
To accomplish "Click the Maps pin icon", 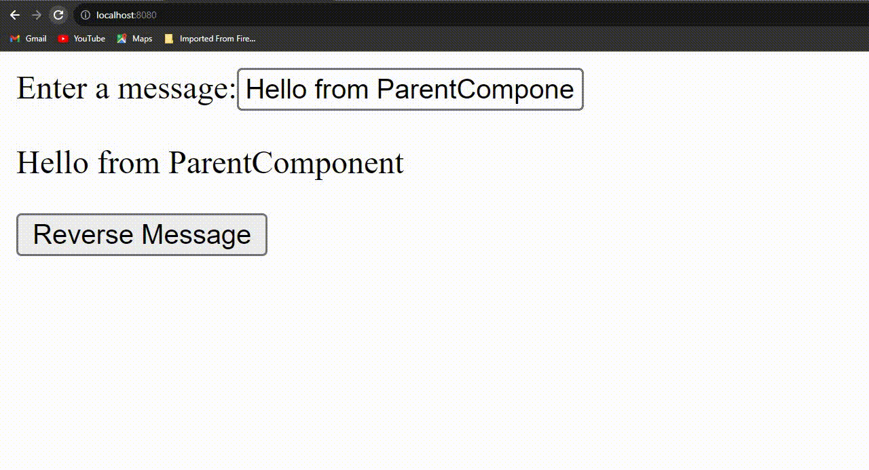I will coord(122,39).
